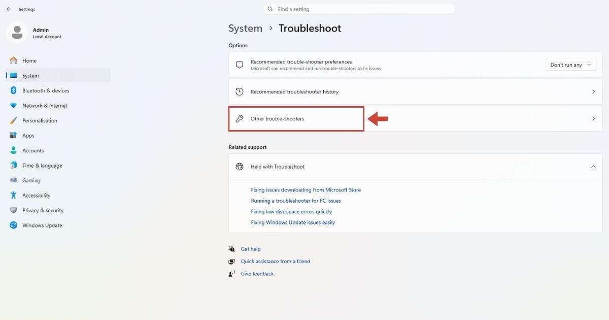609x320 pixels.
Task: Click the Other trouble-shooters wrench icon
Action: click(240, 119)
